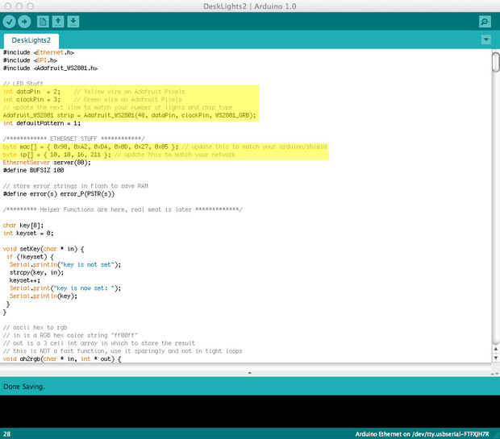Create a new sketch with New icon

[43, 22]
